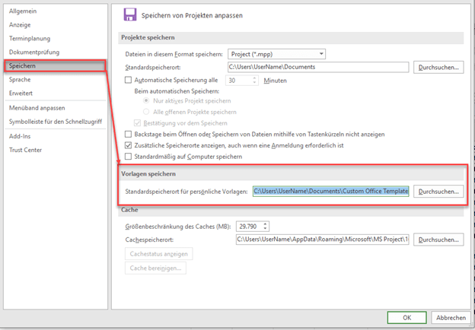Click Durchsuchen next to Cachespeicherort
Image resolution: width=475 pixels, height=330 pixels.
click(x=438, y=240)
